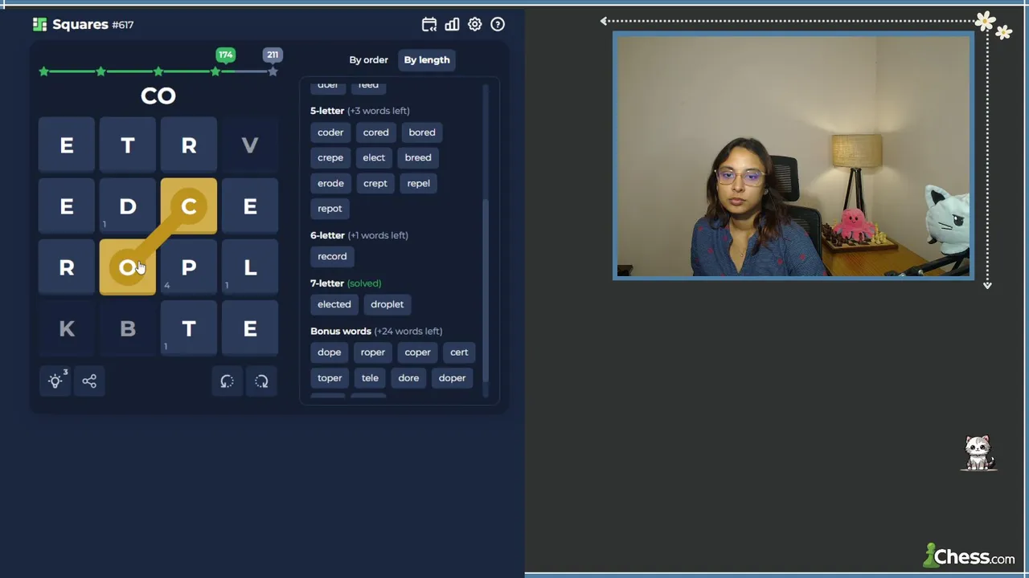
Task: Open the settings gear icon
Action: pyautogui.click(x=475, y=25)
